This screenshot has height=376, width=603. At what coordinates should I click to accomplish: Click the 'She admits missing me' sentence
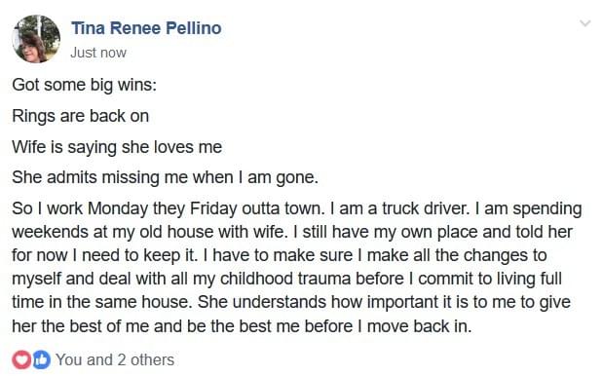click(x=165, y=178)
